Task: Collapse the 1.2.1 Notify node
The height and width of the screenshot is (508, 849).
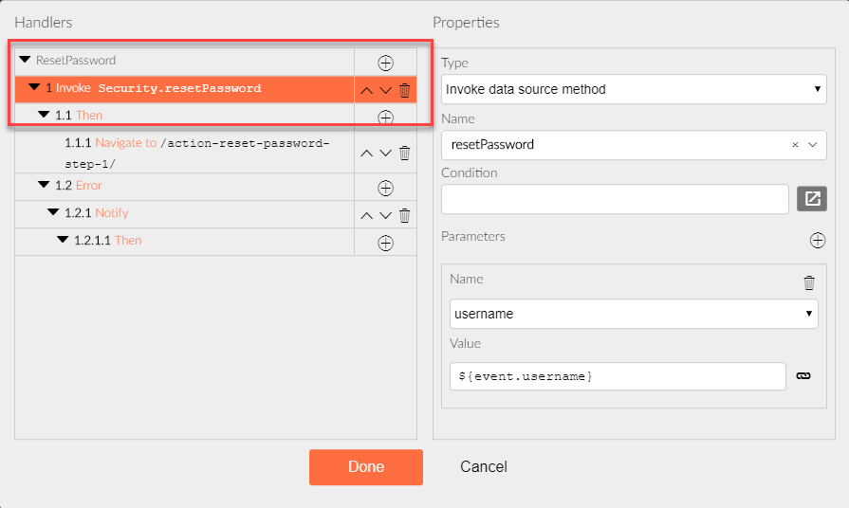Action: (53, 212)
